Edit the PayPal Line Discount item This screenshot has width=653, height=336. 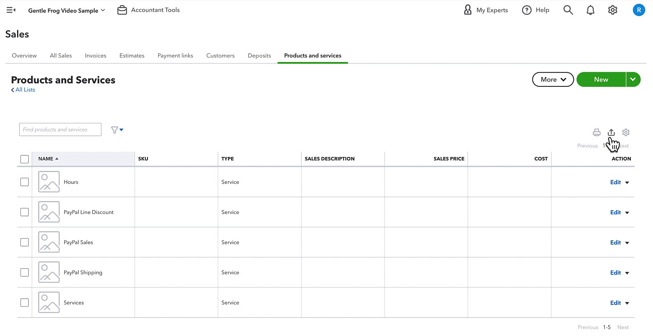click(x=615, y=212)
